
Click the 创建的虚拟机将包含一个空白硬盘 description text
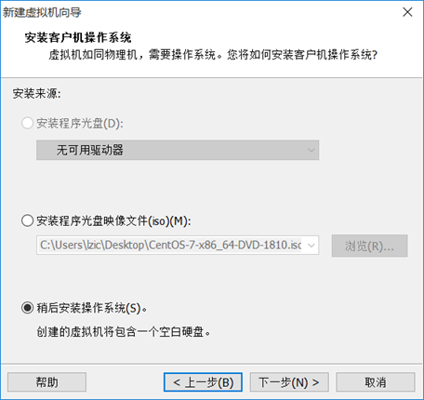(124, 332)
